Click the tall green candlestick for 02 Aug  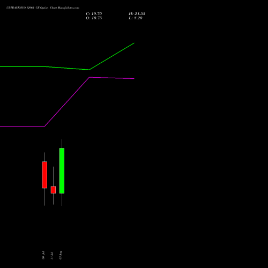tap(62, 170)
